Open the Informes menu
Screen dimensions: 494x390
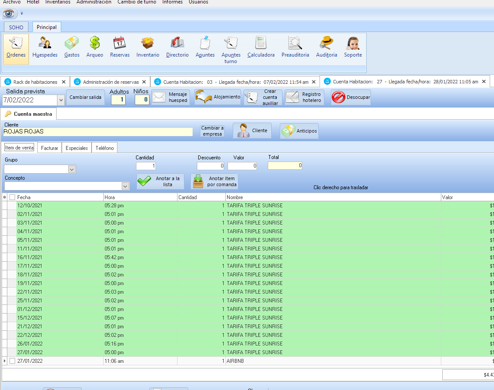(172, 2)
